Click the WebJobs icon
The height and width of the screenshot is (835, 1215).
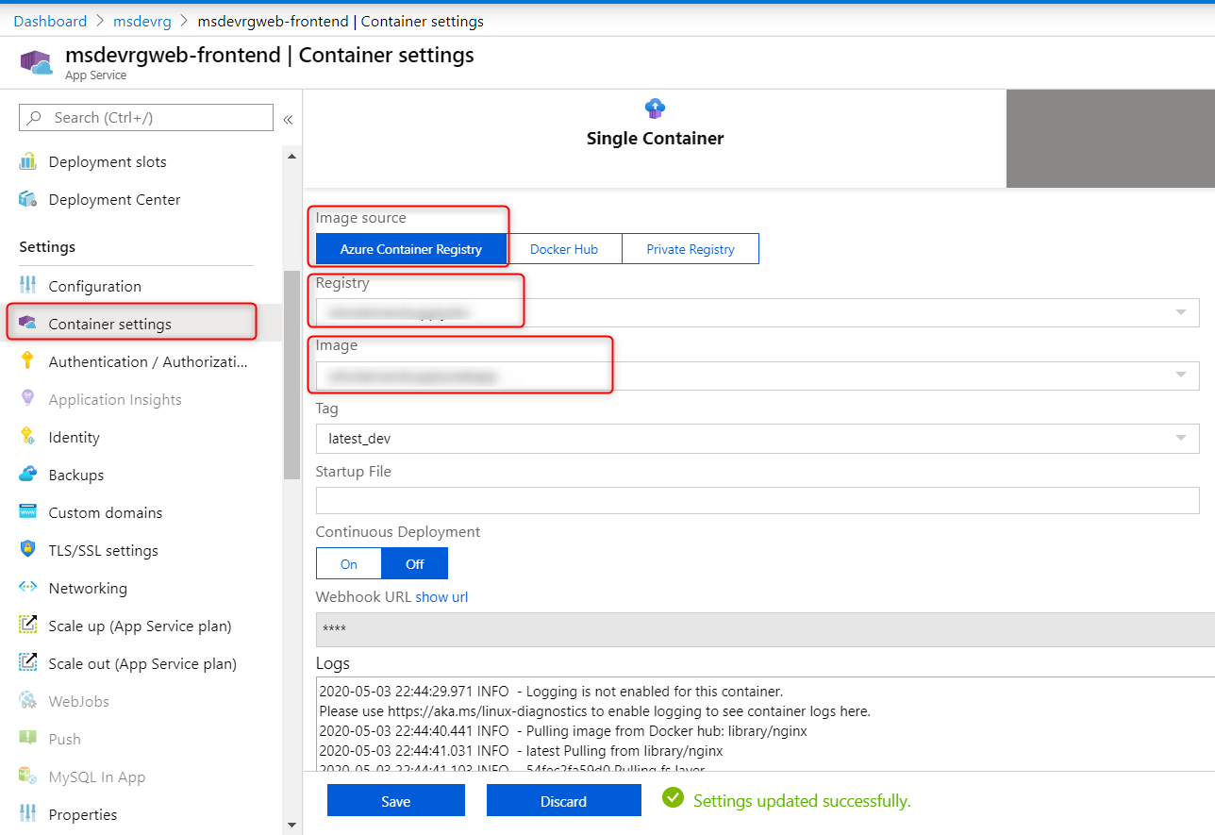point(28,701)
